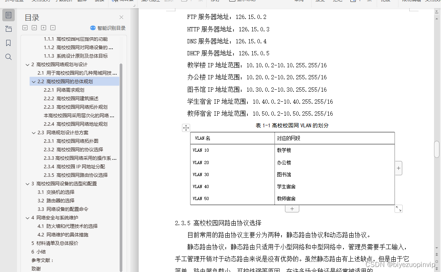Click the collapse-all up-chevron outline button
The width and height of the screenshot is (441, 272).
(34, 27)
